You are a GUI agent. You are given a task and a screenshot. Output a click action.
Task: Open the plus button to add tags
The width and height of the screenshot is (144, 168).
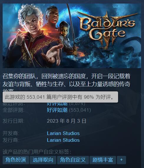pyautogui.click(x=121, y=160)
